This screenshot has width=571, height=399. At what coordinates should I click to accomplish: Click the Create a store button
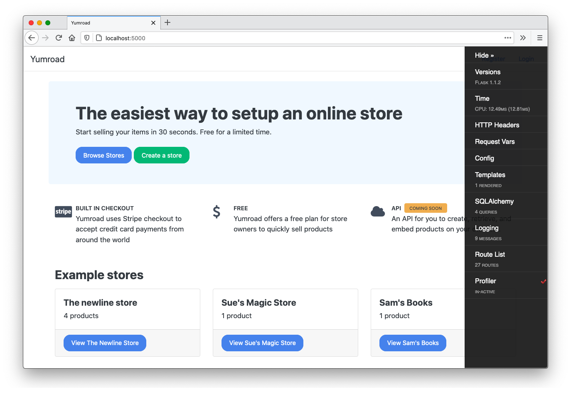pos(162,155)
